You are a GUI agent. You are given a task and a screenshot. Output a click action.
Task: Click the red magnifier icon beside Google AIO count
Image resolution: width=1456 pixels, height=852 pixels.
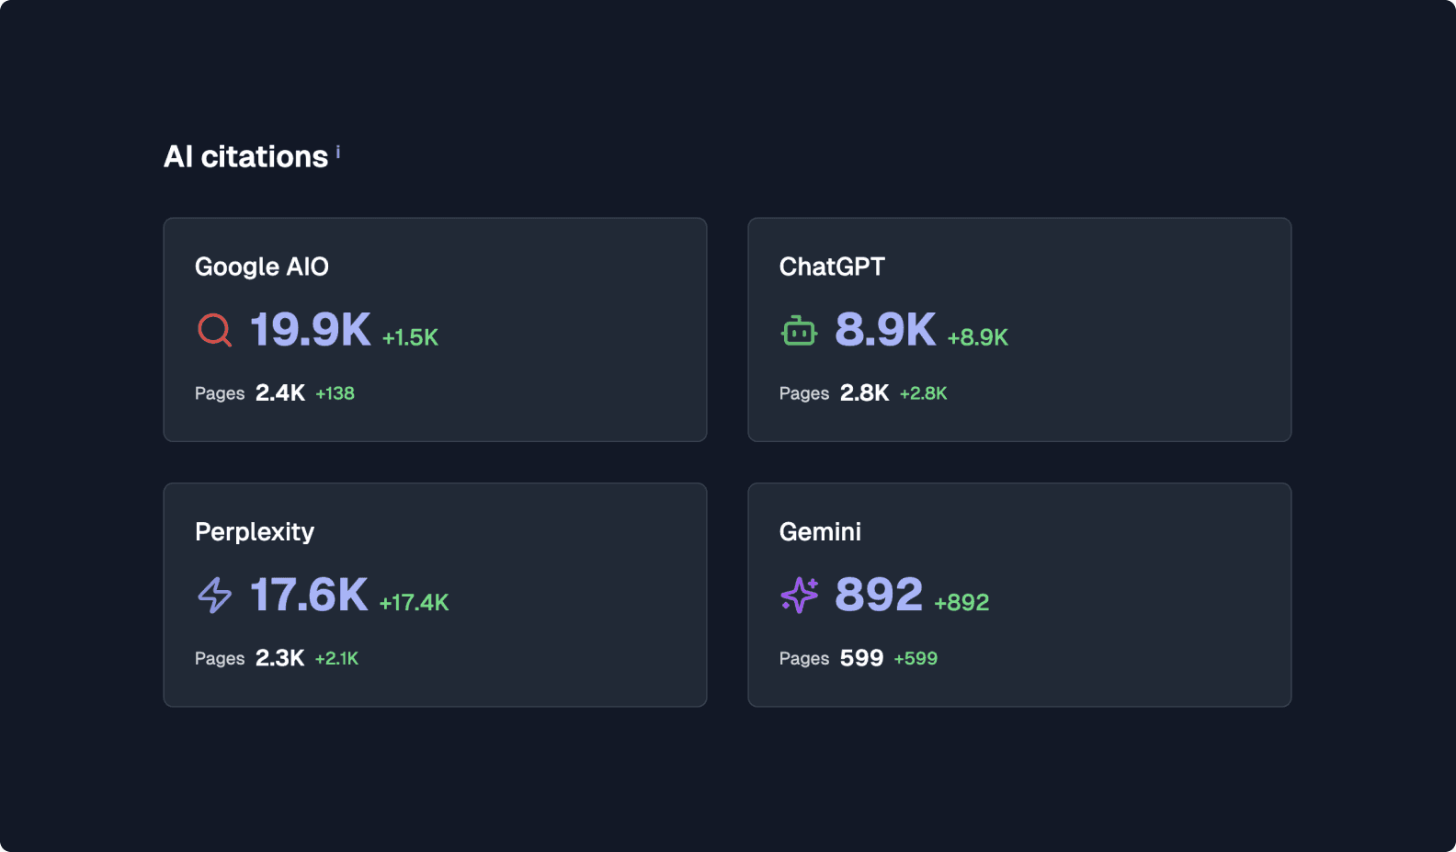(x=213, y=330)
